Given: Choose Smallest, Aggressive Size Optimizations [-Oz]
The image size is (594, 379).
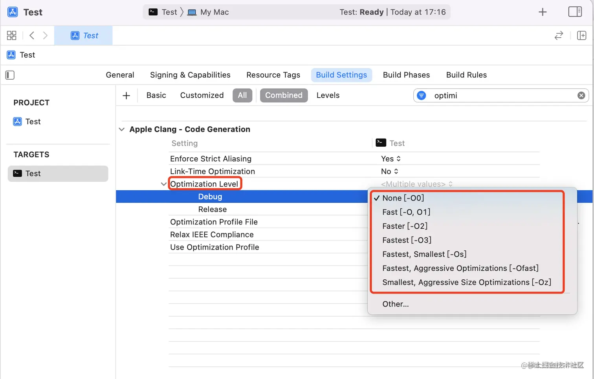Looking at the screenshot, I should [466, 282].
